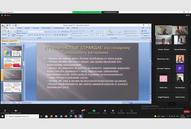Image resolution: width=191 pixels, height=129 pixels.
Task: Open Word from the Windows taskbar
Action: pos(61,116)
